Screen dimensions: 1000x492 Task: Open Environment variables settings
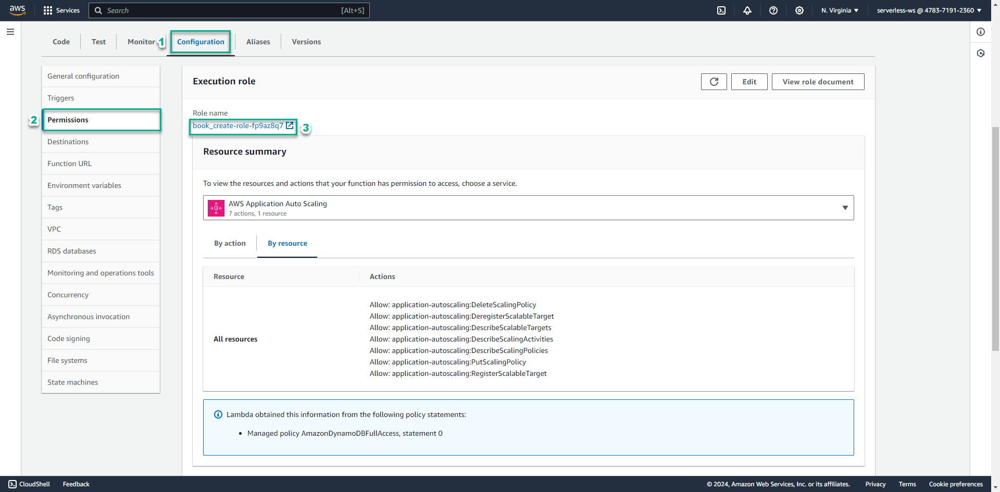click(x=101, y=185)
